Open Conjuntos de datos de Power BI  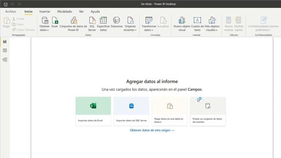73,24
